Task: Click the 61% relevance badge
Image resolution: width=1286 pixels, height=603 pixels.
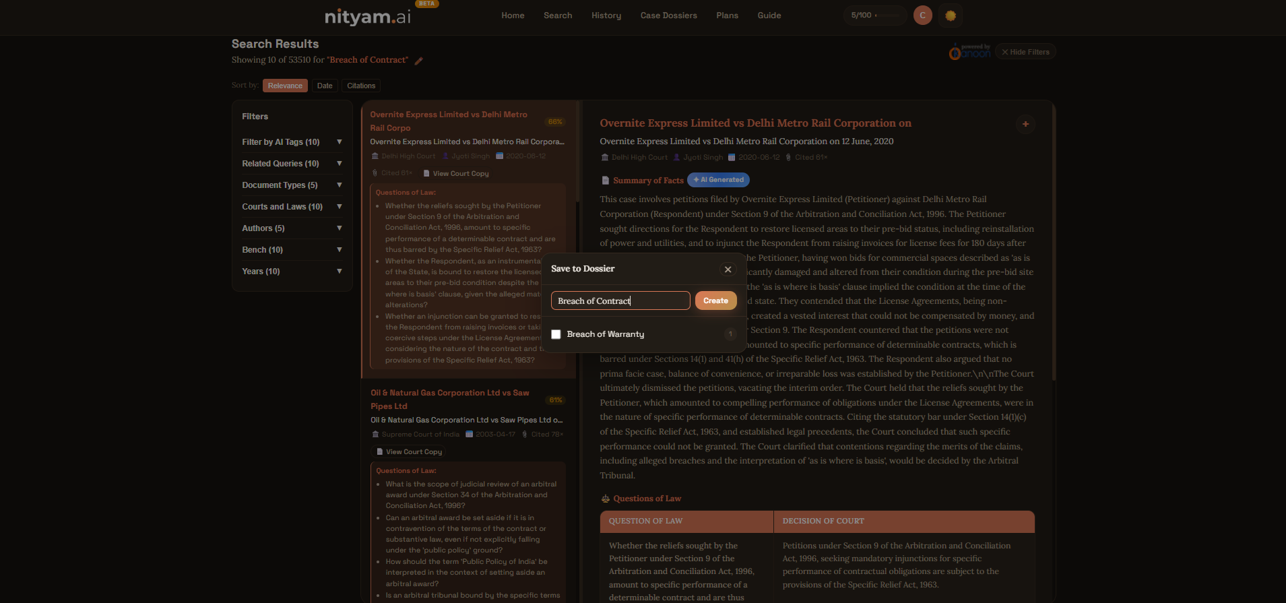Action: click(556, 400)
